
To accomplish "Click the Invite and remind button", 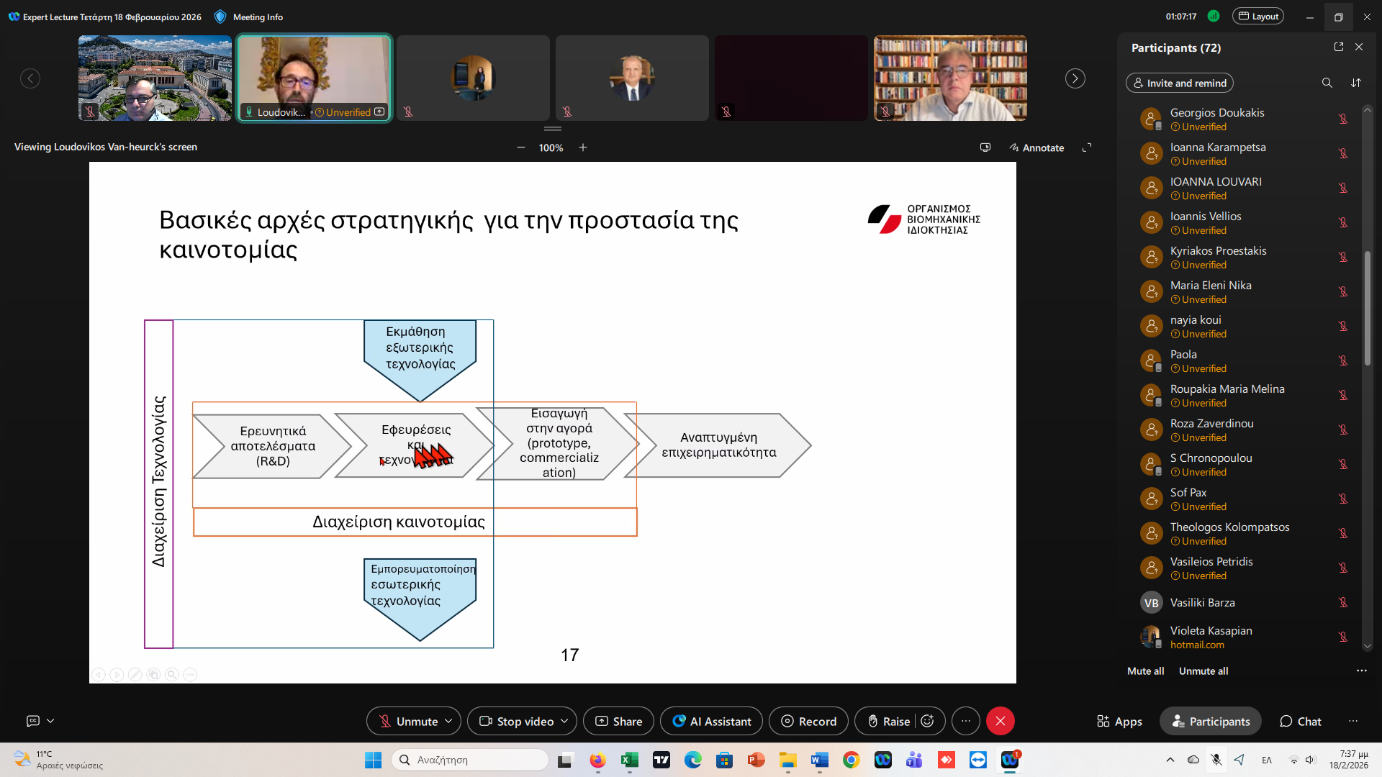I will click(x=1179, y=83).
